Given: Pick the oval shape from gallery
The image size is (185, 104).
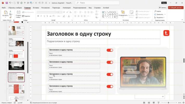Looking at the screenshot, I should 112,12.
